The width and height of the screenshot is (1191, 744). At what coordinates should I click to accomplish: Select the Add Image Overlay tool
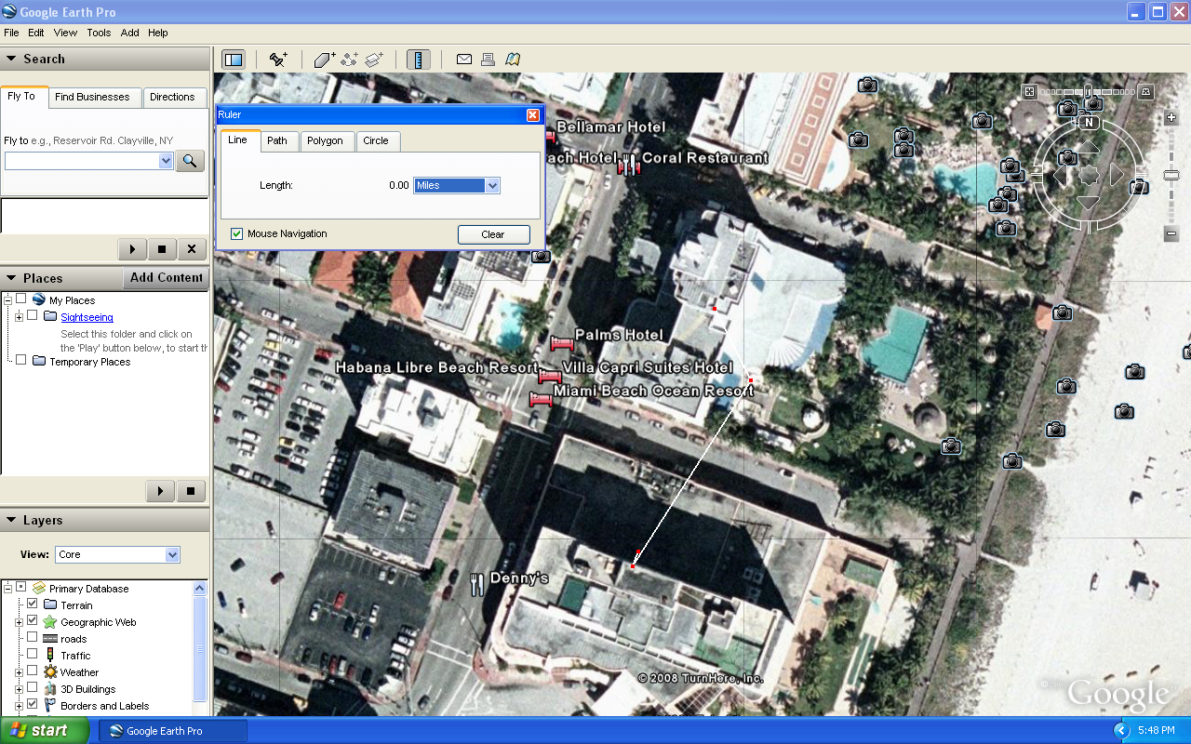point(374,60)
